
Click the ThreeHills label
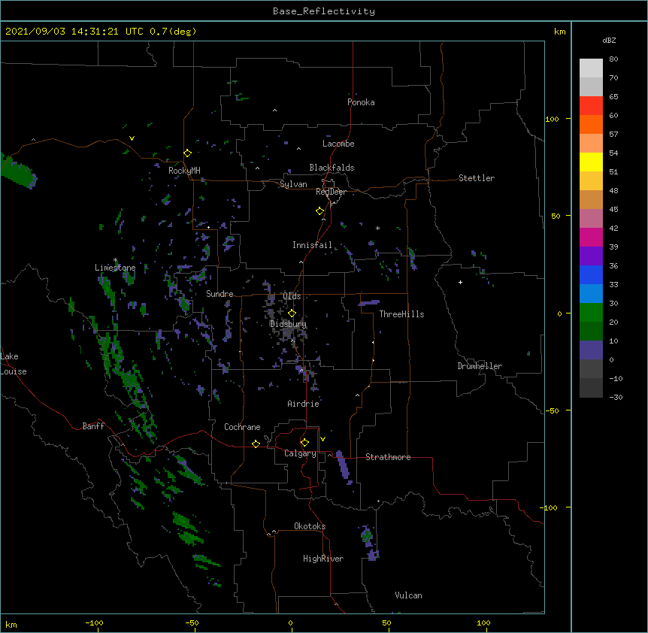[401, 314]
